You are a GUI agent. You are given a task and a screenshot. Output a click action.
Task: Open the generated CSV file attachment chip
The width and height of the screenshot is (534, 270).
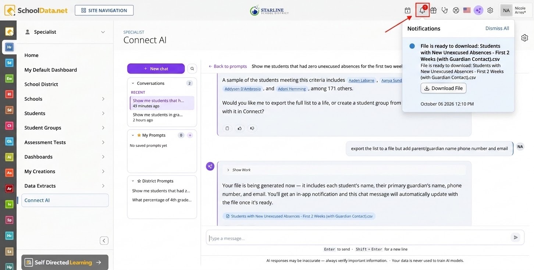[x=299, y=216]
